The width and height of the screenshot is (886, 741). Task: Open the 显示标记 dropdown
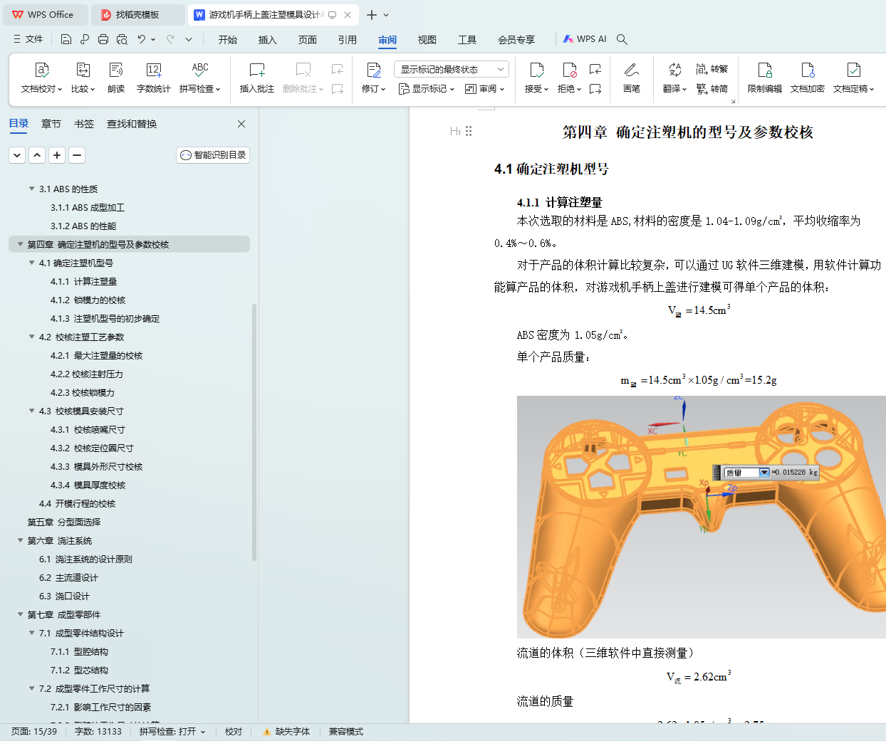(x=426, y=89)
